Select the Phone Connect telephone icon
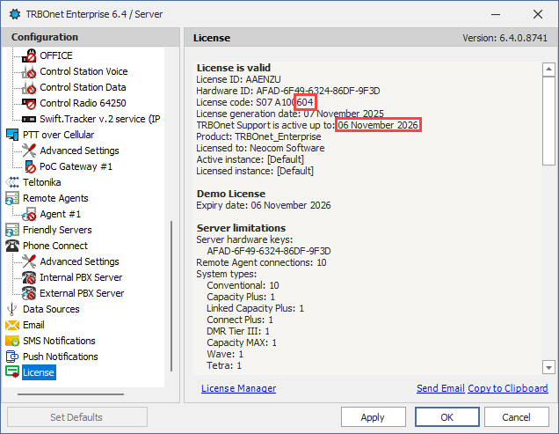Viewport: 559px width, 434px height. 12,246
